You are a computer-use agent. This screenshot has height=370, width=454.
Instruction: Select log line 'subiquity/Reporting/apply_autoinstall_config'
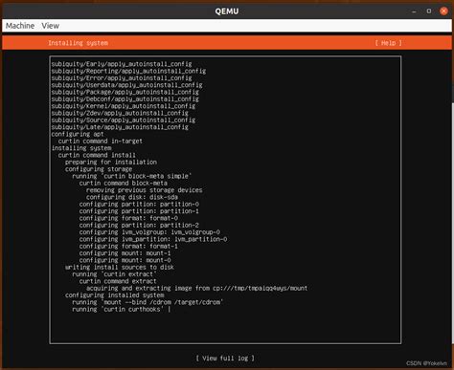click(x=128, y=71)
